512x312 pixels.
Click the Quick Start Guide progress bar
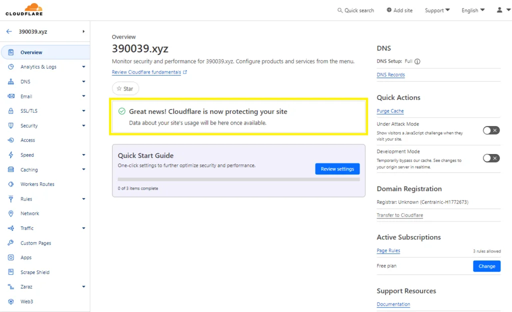pyautogui.click(x=238, y=179)
